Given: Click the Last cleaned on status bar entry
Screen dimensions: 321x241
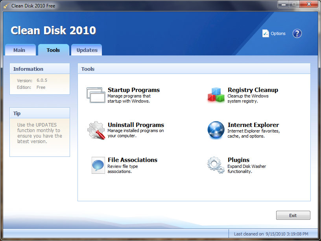Looking at the screenshot, I should (271, 234).
